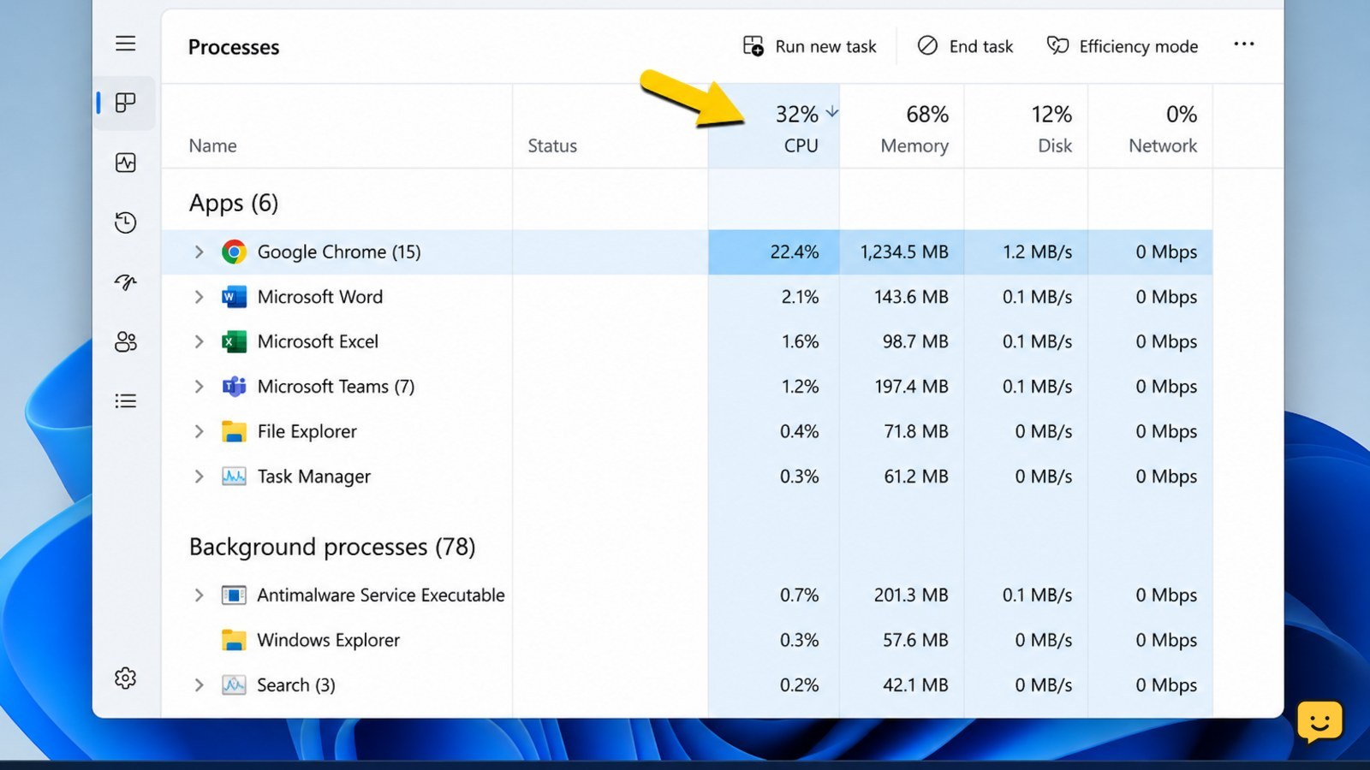Select the Windows Explorer process name
1370x770 pixels.
tap(328, 640)
